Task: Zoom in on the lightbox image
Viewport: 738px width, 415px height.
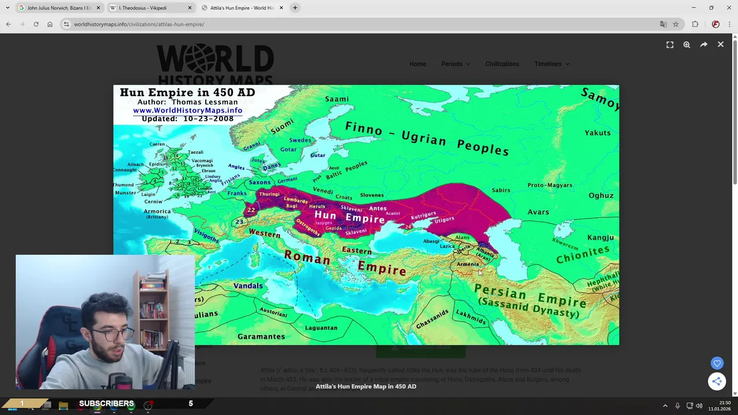Action: point(687,44)
